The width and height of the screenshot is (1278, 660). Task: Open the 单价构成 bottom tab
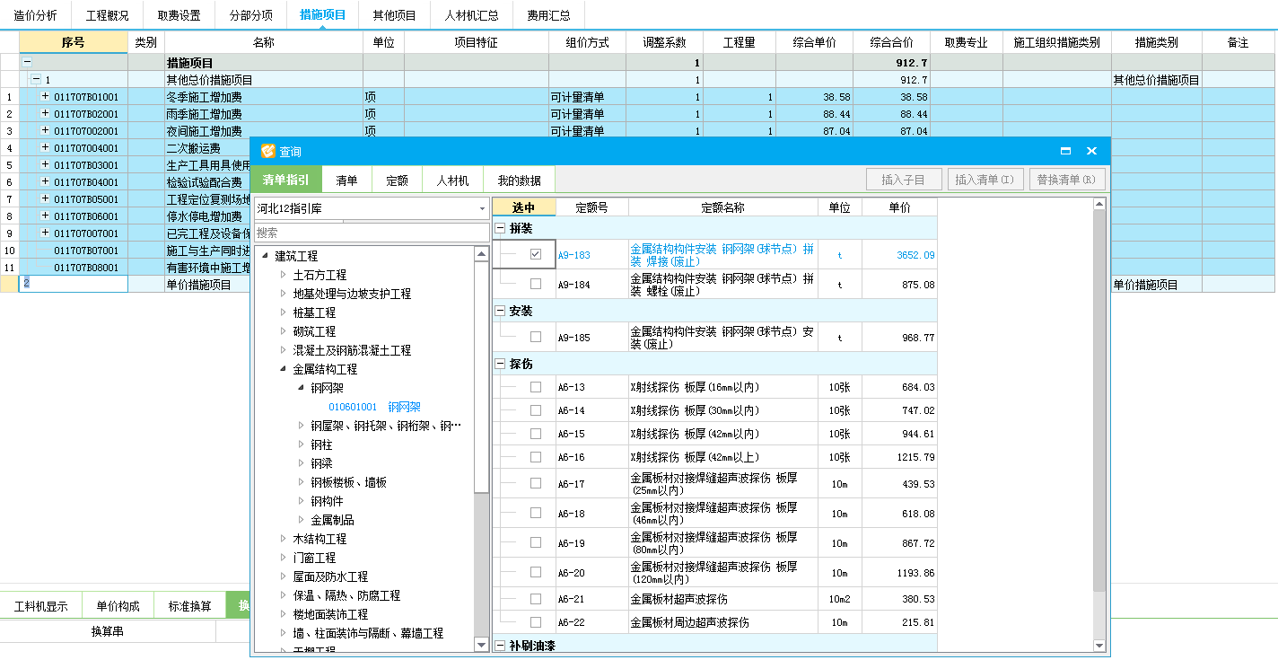pyautogui.click(x=118, y=606)
